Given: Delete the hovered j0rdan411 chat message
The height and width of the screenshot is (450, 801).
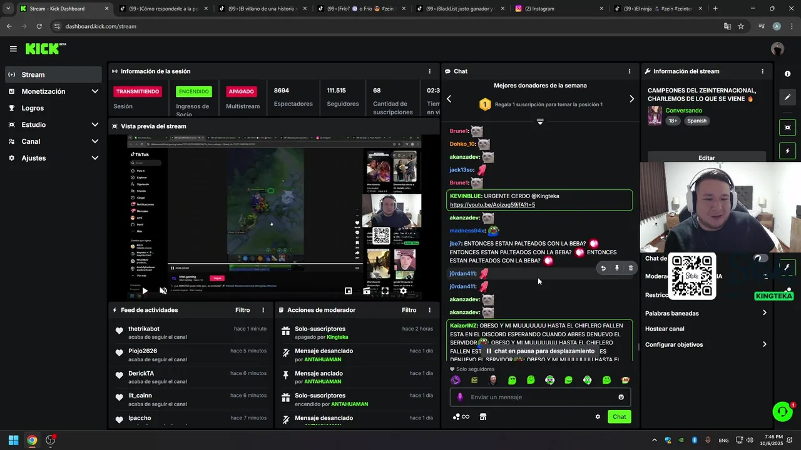Looking at the screenshot, I should (x=631, y=268).
